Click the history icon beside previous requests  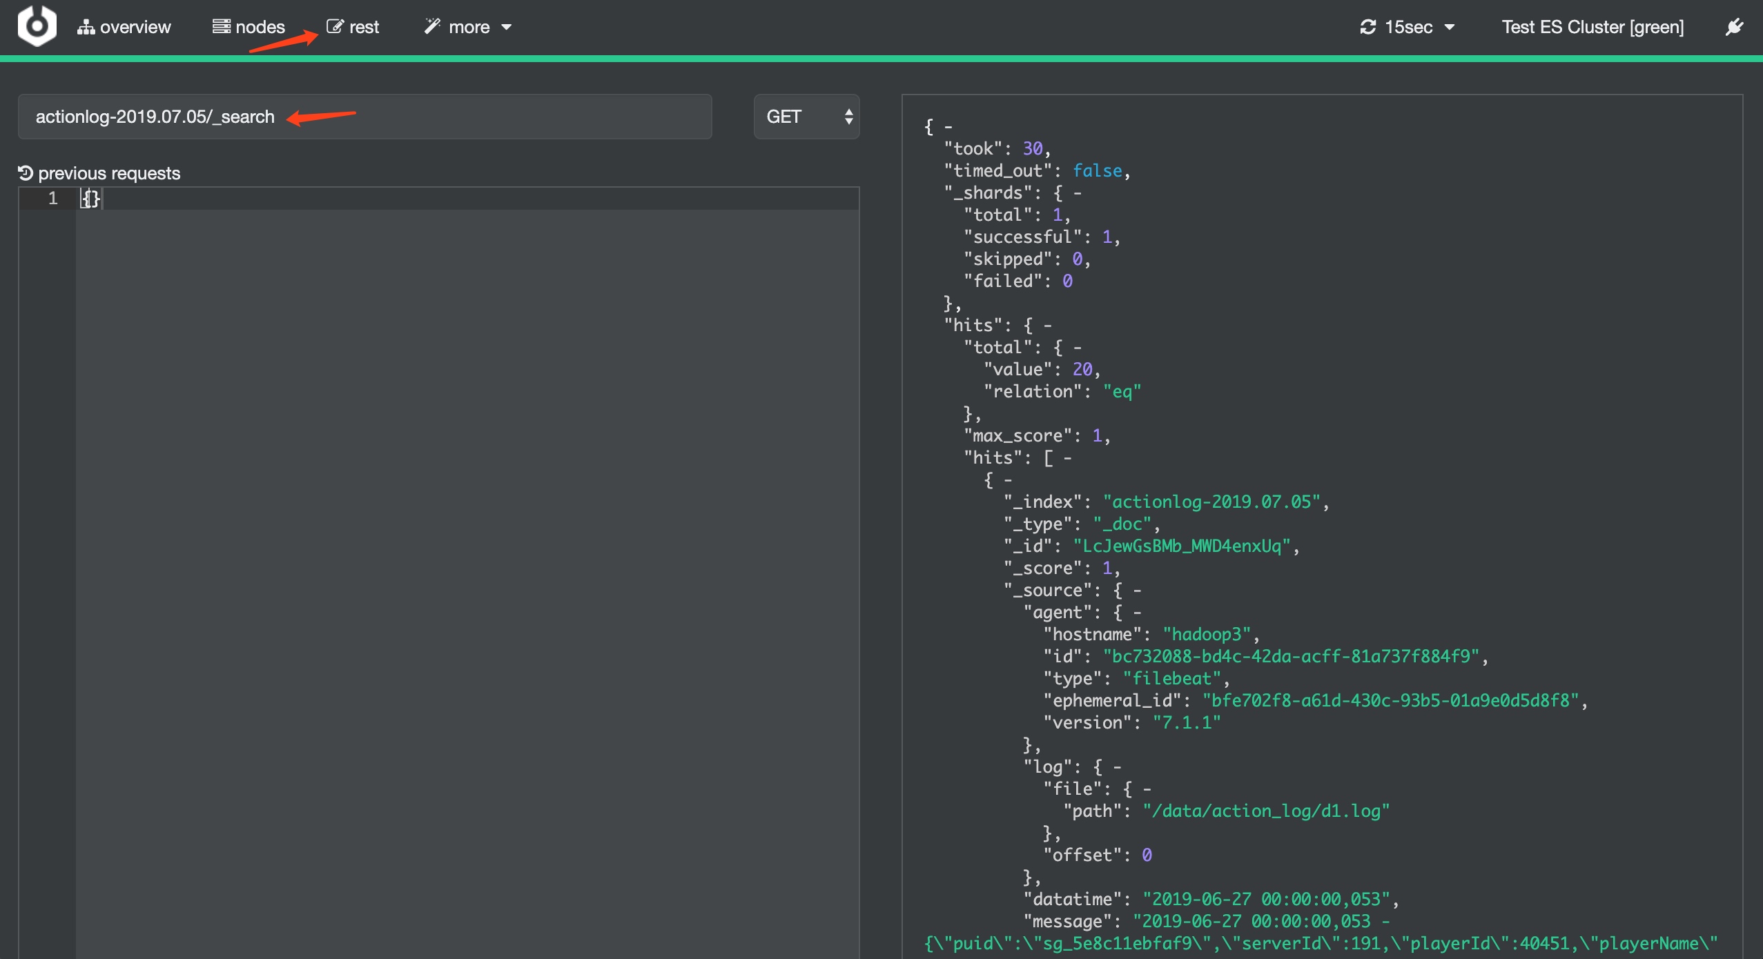click(26, 173)
